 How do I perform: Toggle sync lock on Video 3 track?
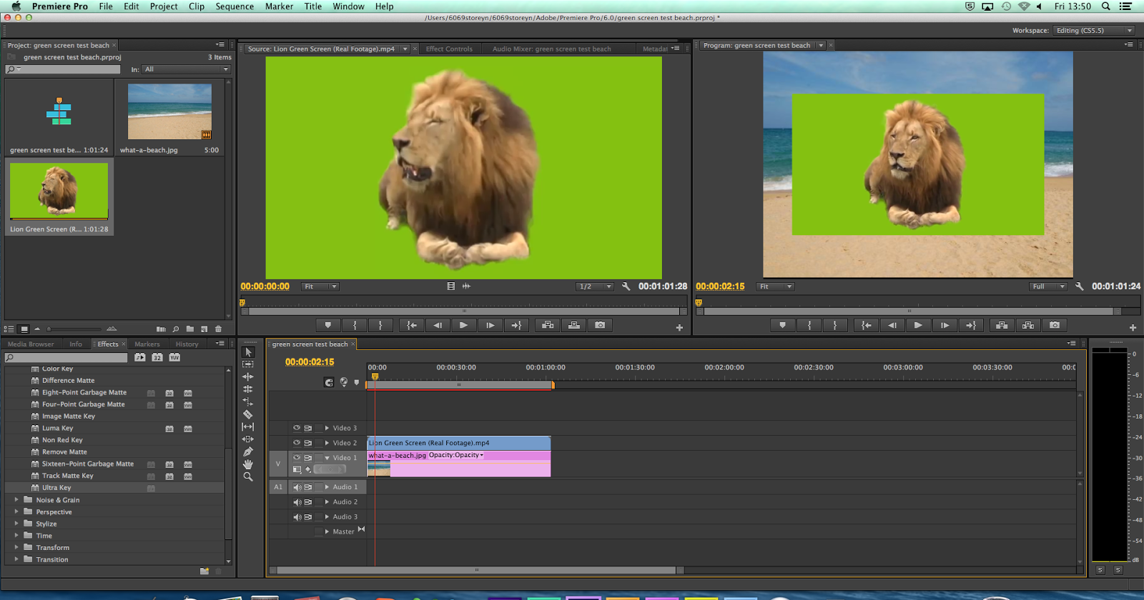pyautogui.click(x=308, y=428)
